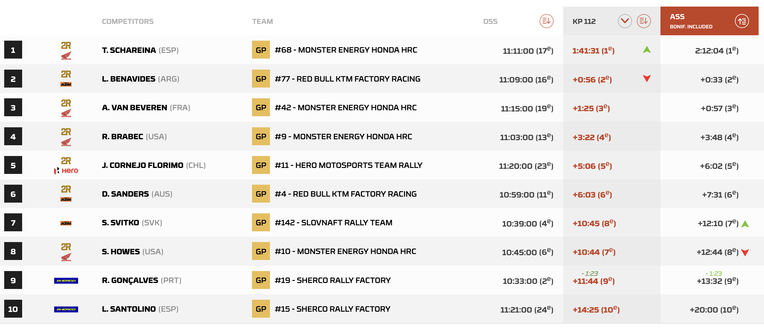Open the KP 112 checkpoint dropdown chevron

(625, 21)
